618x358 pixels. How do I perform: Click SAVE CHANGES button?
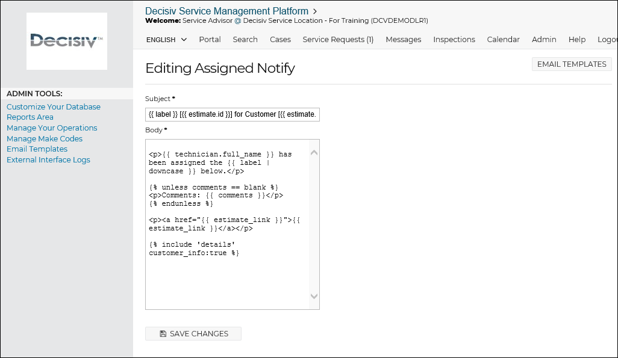(193, 333)
